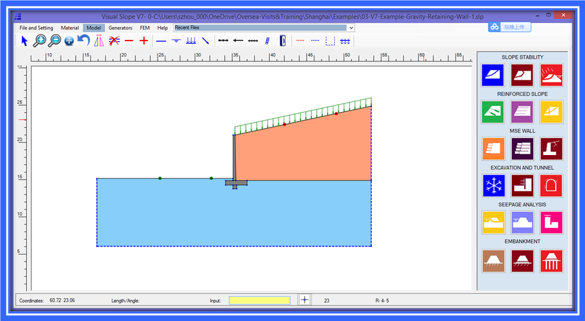The width and height of the screenshot is (585, 321).
Task: Select the tunnel arch template icon
Action: click(551, 186)
